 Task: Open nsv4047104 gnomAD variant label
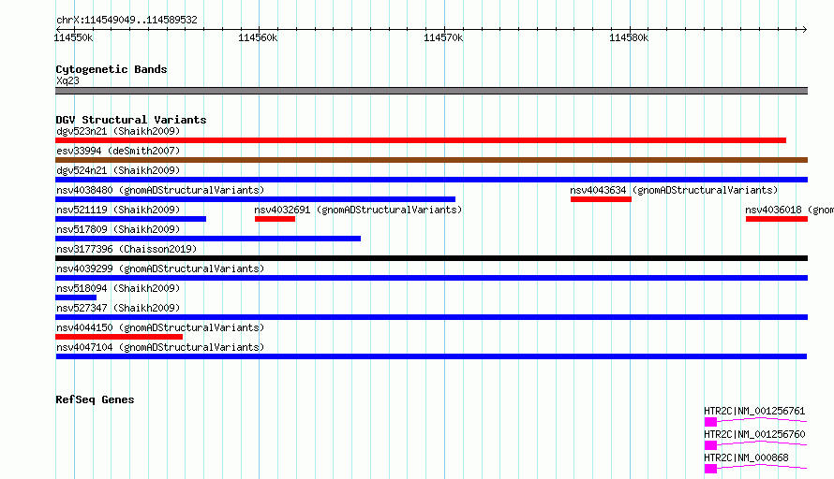[160, 347]
